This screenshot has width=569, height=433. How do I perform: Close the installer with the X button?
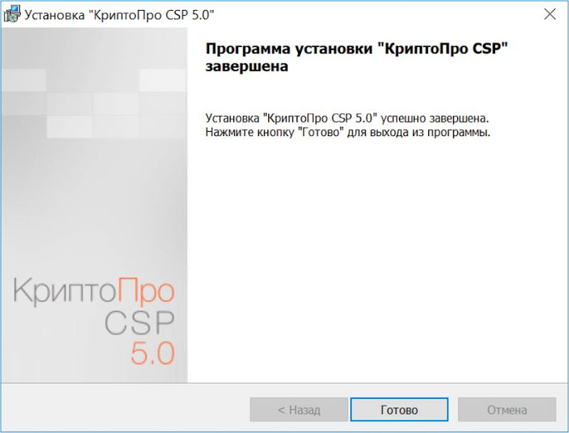pos(550,14)
